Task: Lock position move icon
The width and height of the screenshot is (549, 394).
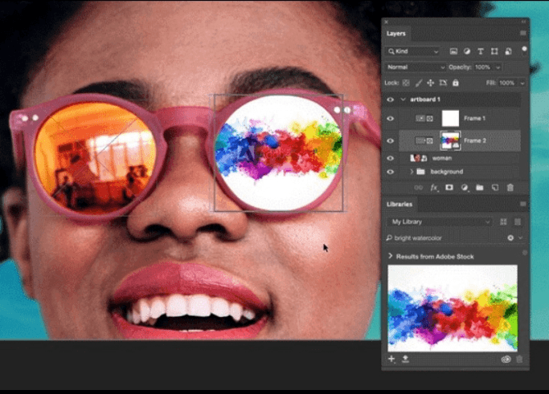Action: [430, 83]
